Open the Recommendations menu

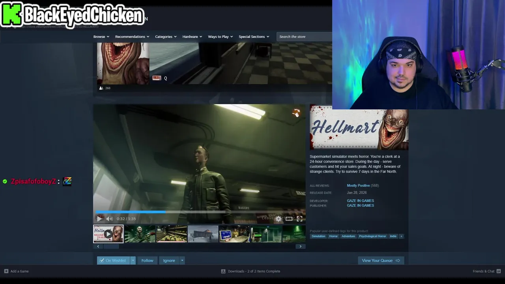(x=133, y=37)
